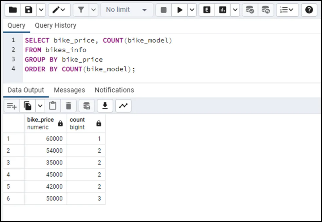Viewport: 322px width, 222px height.
Task: Expand the execute options dropdown arrow
Action: (x=192, y=10)
